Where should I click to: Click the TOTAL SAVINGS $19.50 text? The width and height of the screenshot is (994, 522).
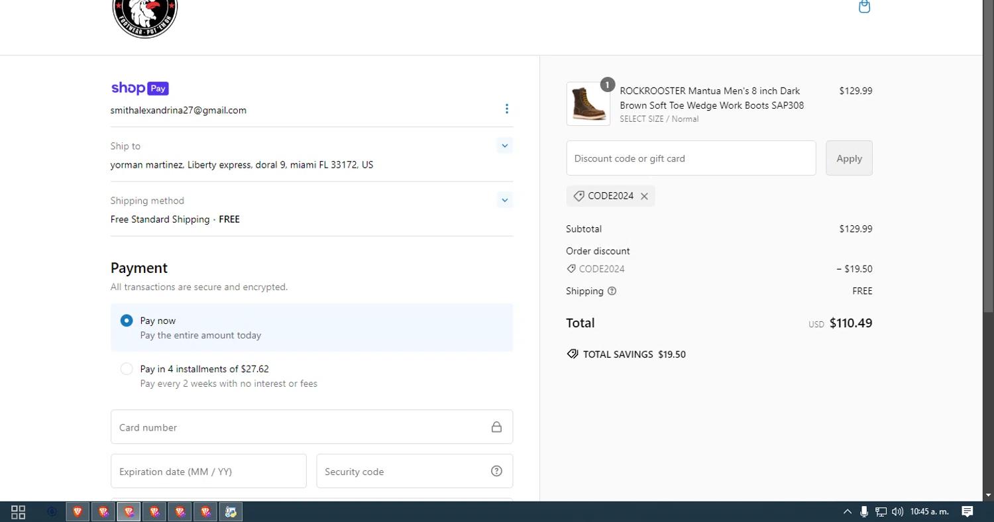click(x=634, y=354)
